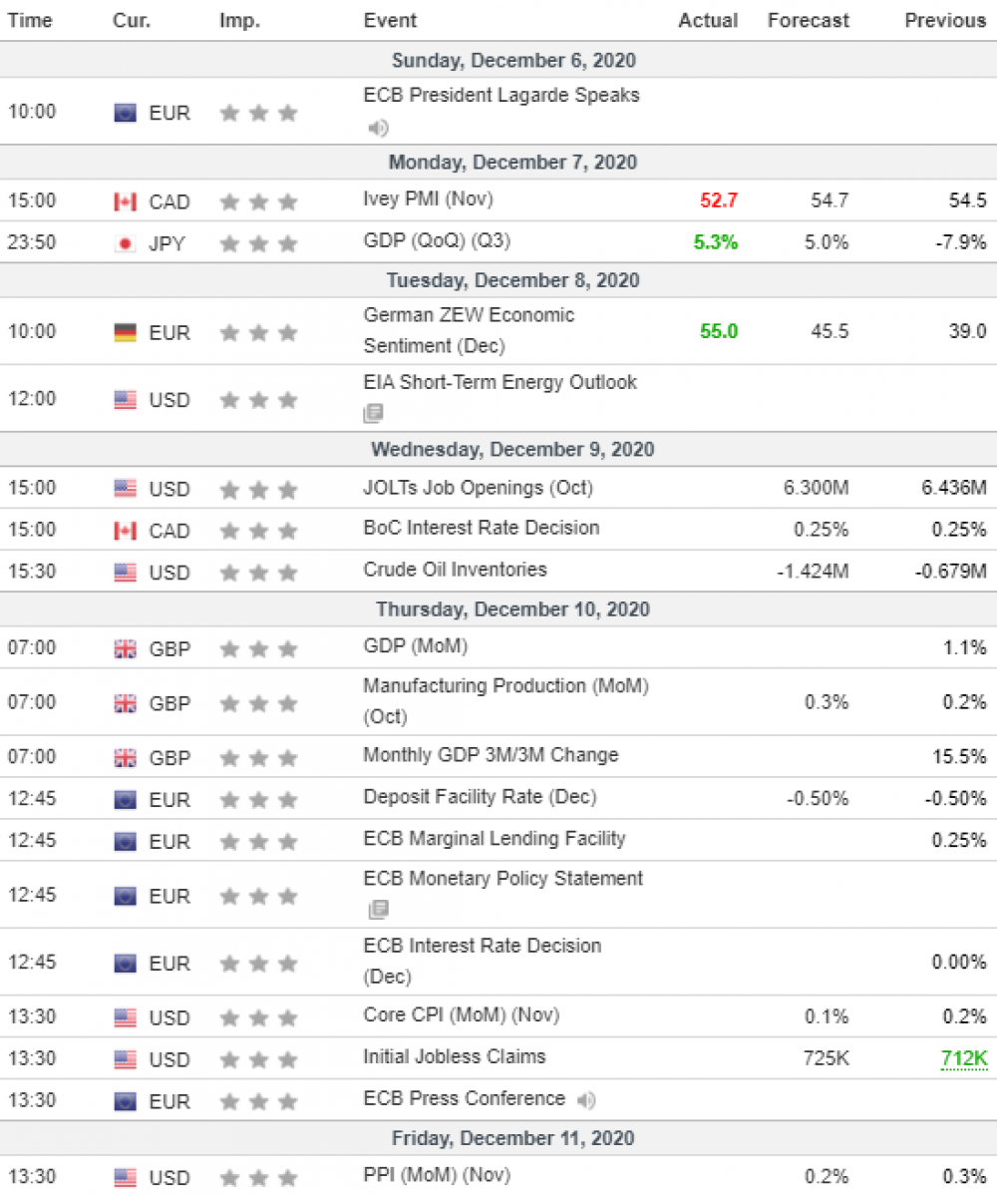Click the EU flag in the Deposit Facility Rate row

(125, 800)
